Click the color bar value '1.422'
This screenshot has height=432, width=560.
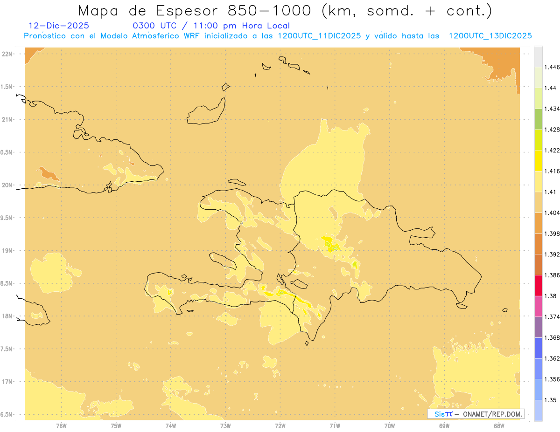[x=552, y=150]
